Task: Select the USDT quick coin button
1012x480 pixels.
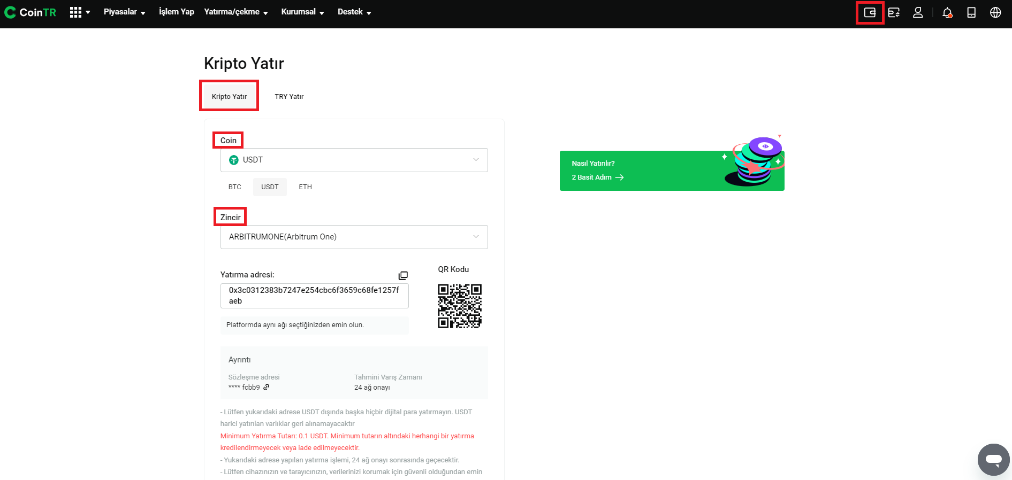Action: click(x=270, y=187)
